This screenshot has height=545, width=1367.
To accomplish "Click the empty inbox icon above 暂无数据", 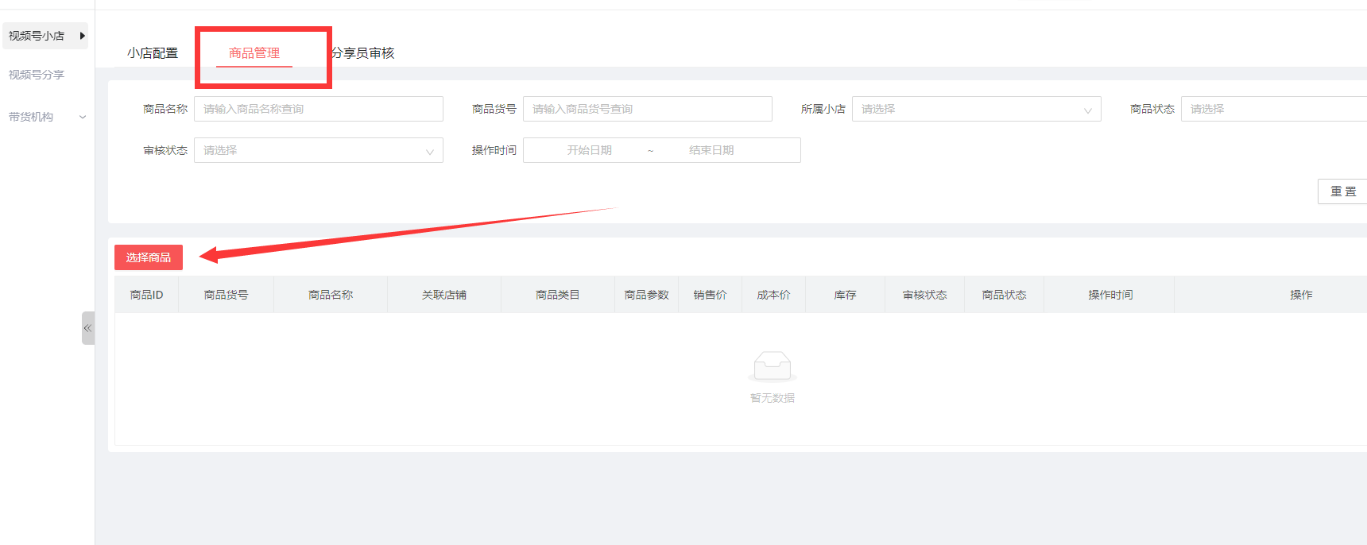I will coord(772,366).
